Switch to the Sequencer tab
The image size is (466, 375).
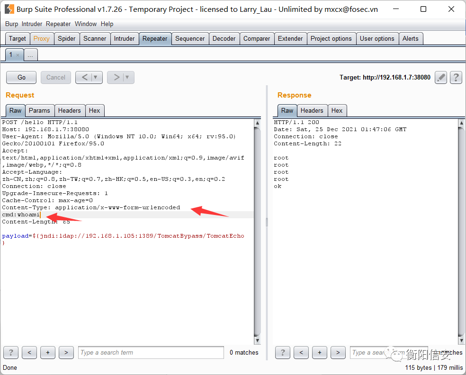tap(190, 39)
